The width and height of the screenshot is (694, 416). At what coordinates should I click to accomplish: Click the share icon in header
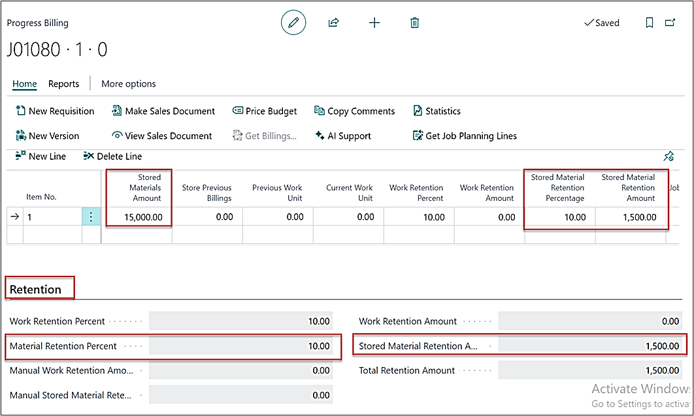click(333, 23)
